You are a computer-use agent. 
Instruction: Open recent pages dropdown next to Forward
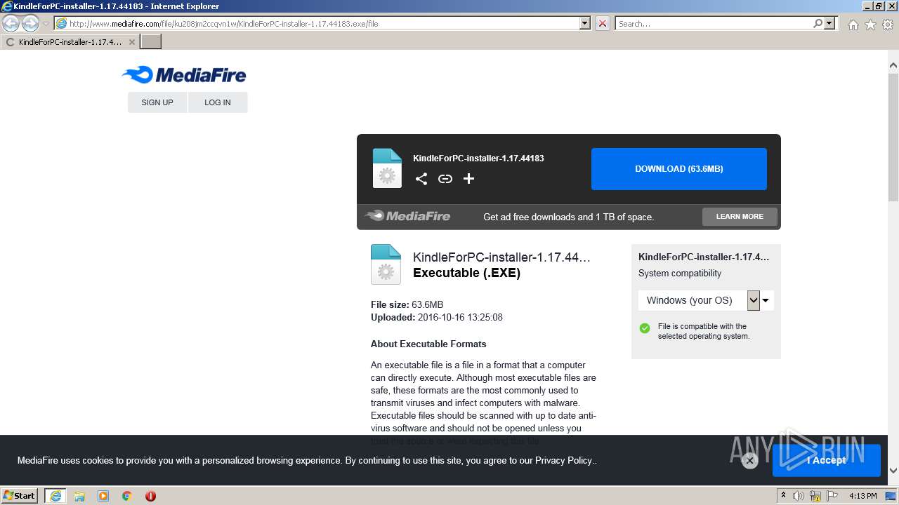coord(46,24)
